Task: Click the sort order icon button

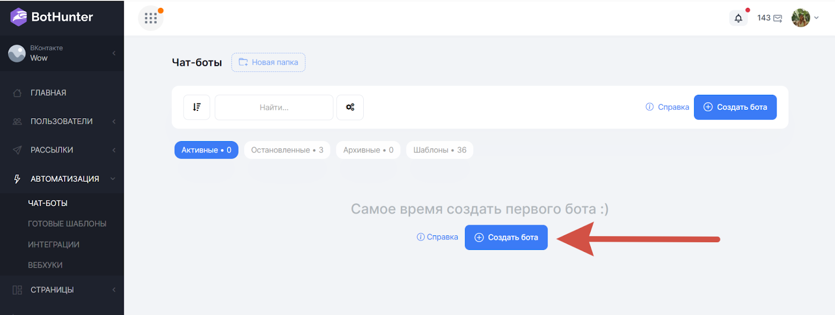Action: [x=197, y=107]
